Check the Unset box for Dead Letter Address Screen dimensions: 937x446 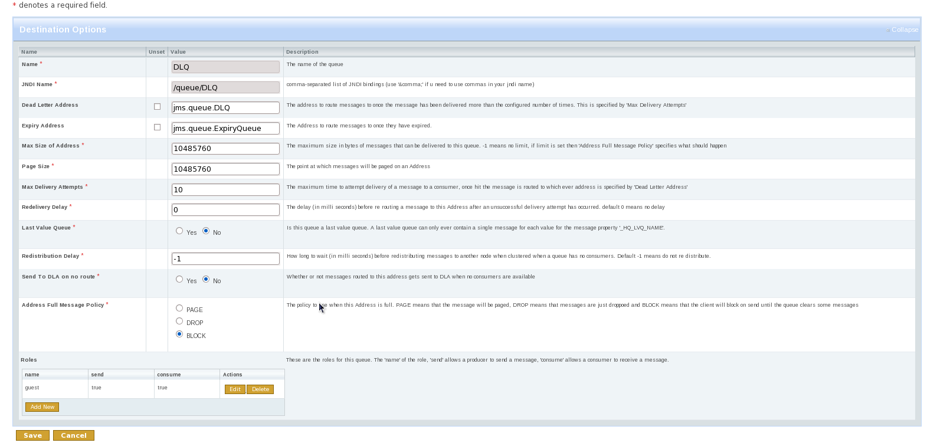point(157,107)
